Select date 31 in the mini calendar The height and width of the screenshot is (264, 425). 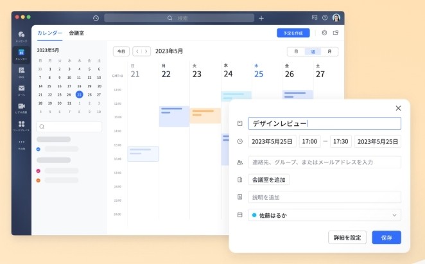point(69,103)
